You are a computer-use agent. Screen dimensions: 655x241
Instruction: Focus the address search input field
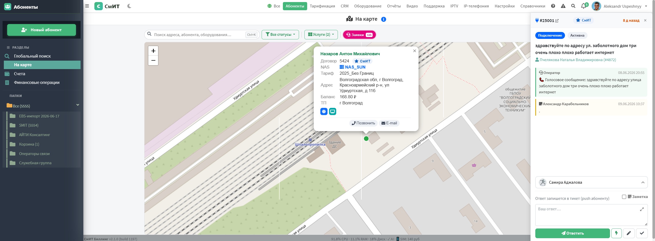pyautogui.click(x=202, y=35)
